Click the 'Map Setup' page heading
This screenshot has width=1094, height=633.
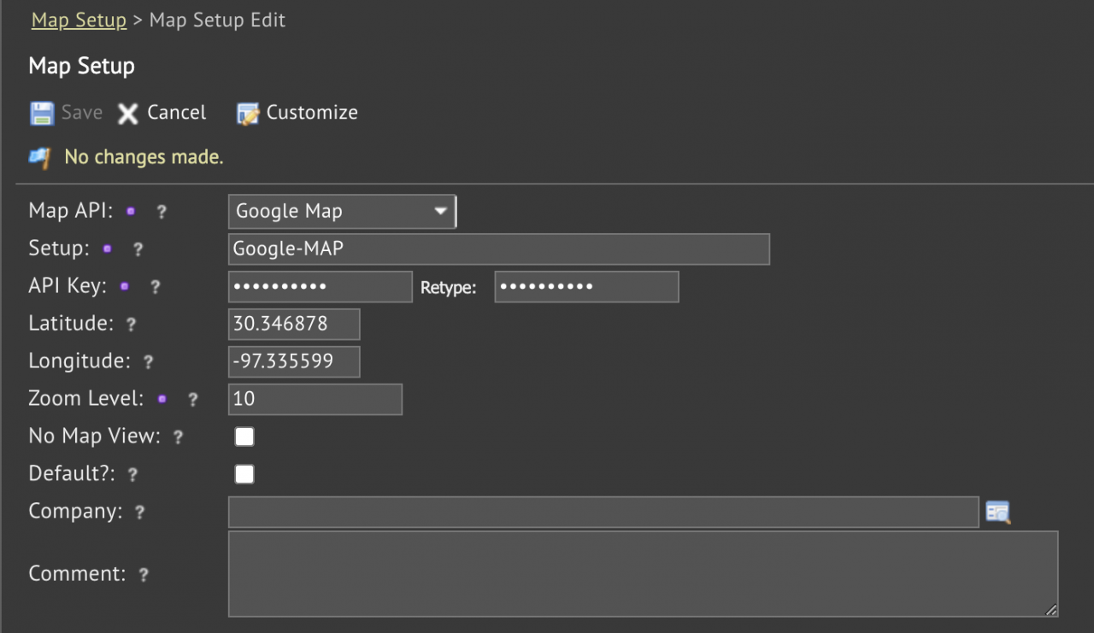pyautogui.click(x=82, y=66)
